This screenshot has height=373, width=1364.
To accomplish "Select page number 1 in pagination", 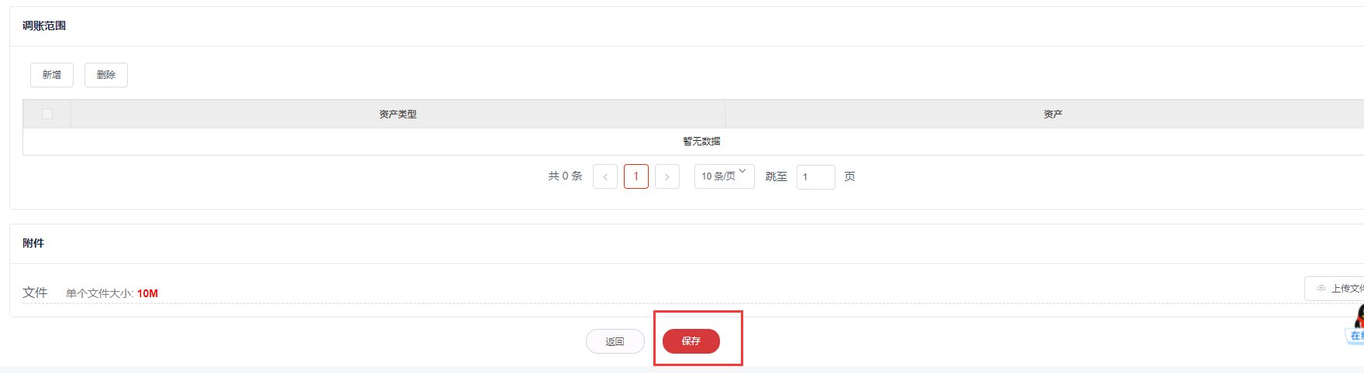I will coord(636,176).
